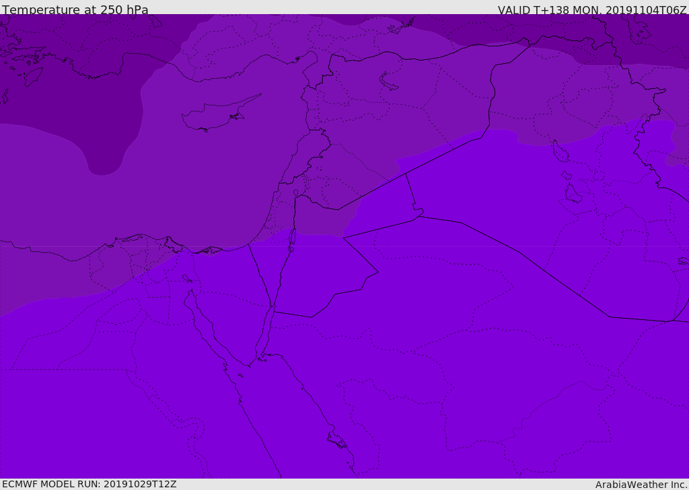The height and width of the screenshot is (490, 689).
Task: Click the 'VALID T+138 MON. 20191104T06Z' label
Action: pos(592,9)
